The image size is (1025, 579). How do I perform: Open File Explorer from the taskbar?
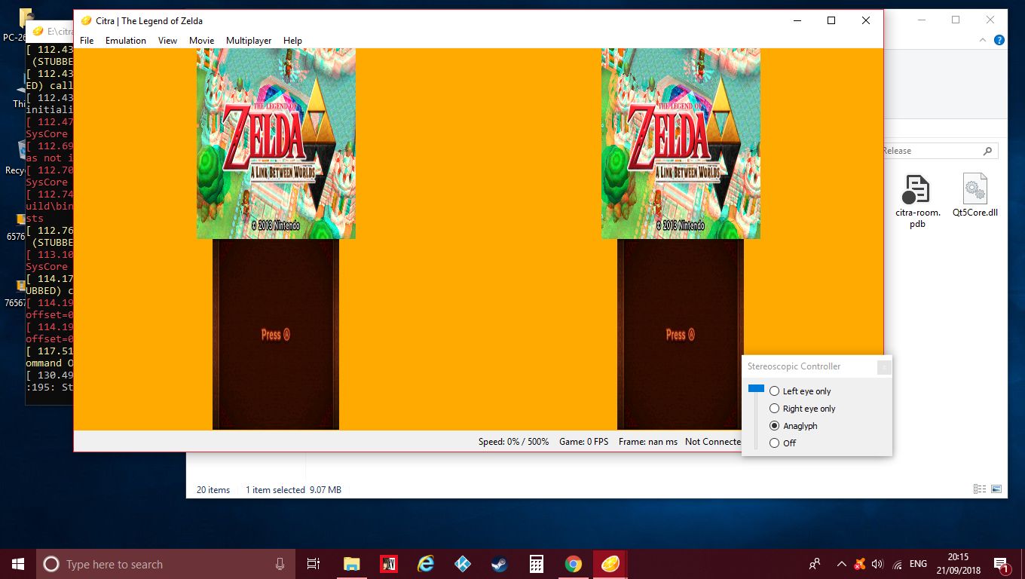pos(351,564)
